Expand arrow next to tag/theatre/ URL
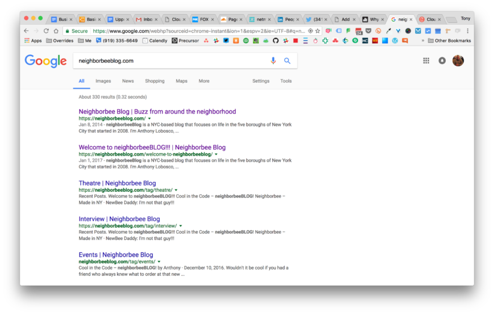This screenshot has width=494, height=314. click(x=176, y=190)
